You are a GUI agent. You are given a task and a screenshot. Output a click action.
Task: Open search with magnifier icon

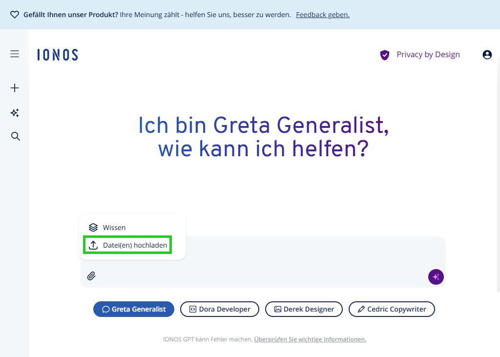pyautogui.click(x=15, y=136)
